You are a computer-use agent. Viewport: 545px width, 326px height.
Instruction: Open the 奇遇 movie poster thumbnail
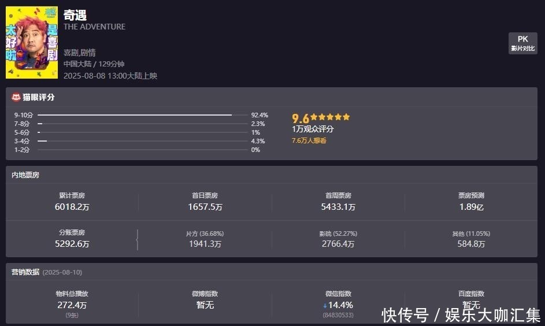(24, 43)
